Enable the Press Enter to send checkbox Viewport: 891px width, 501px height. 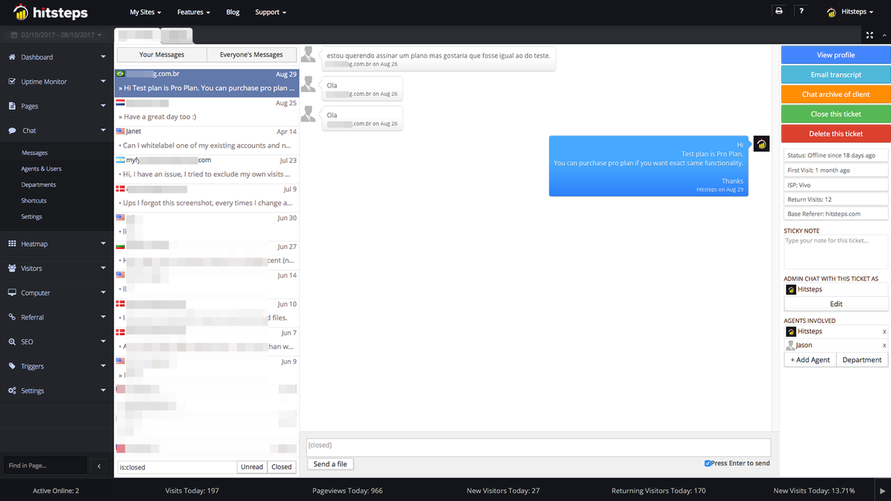point(707,462)
